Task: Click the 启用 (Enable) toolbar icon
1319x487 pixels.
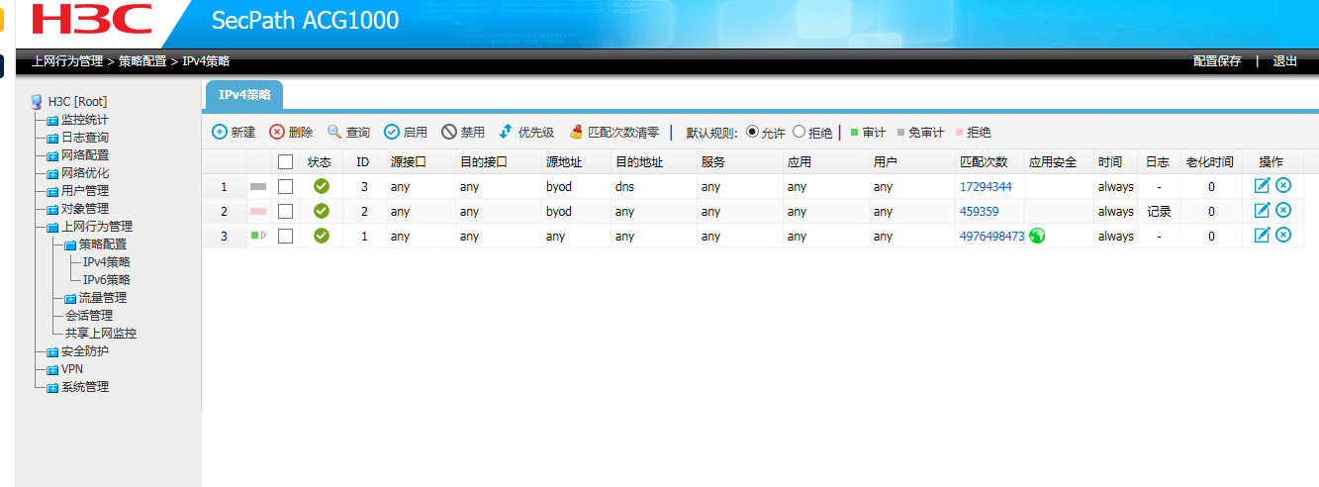Action: (392, 132)
